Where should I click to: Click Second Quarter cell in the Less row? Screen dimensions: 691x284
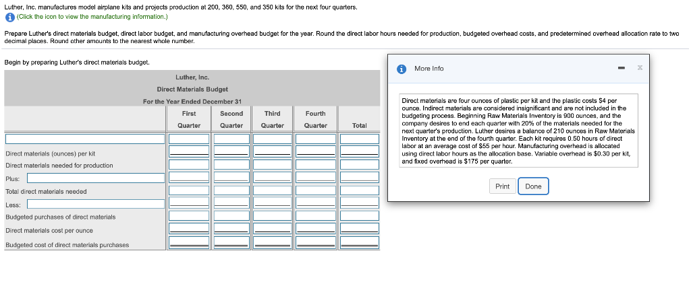click(x=231, y=203)
